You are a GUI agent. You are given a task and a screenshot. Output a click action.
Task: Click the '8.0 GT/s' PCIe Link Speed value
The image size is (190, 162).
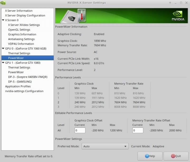99,63
